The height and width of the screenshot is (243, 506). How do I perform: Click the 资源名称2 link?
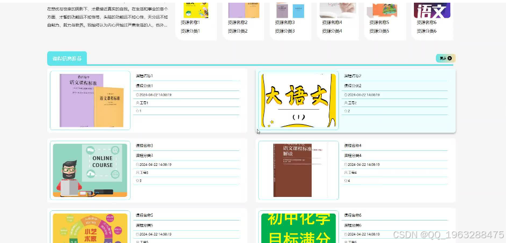(238, 22)
